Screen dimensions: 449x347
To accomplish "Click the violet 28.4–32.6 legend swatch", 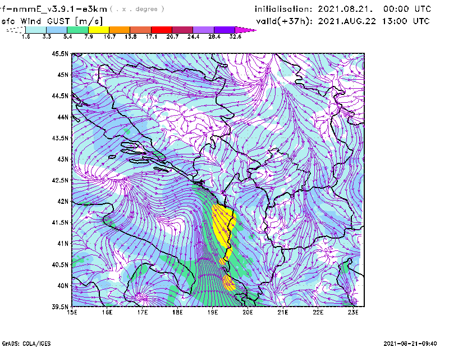I will [x=224, y=29].
